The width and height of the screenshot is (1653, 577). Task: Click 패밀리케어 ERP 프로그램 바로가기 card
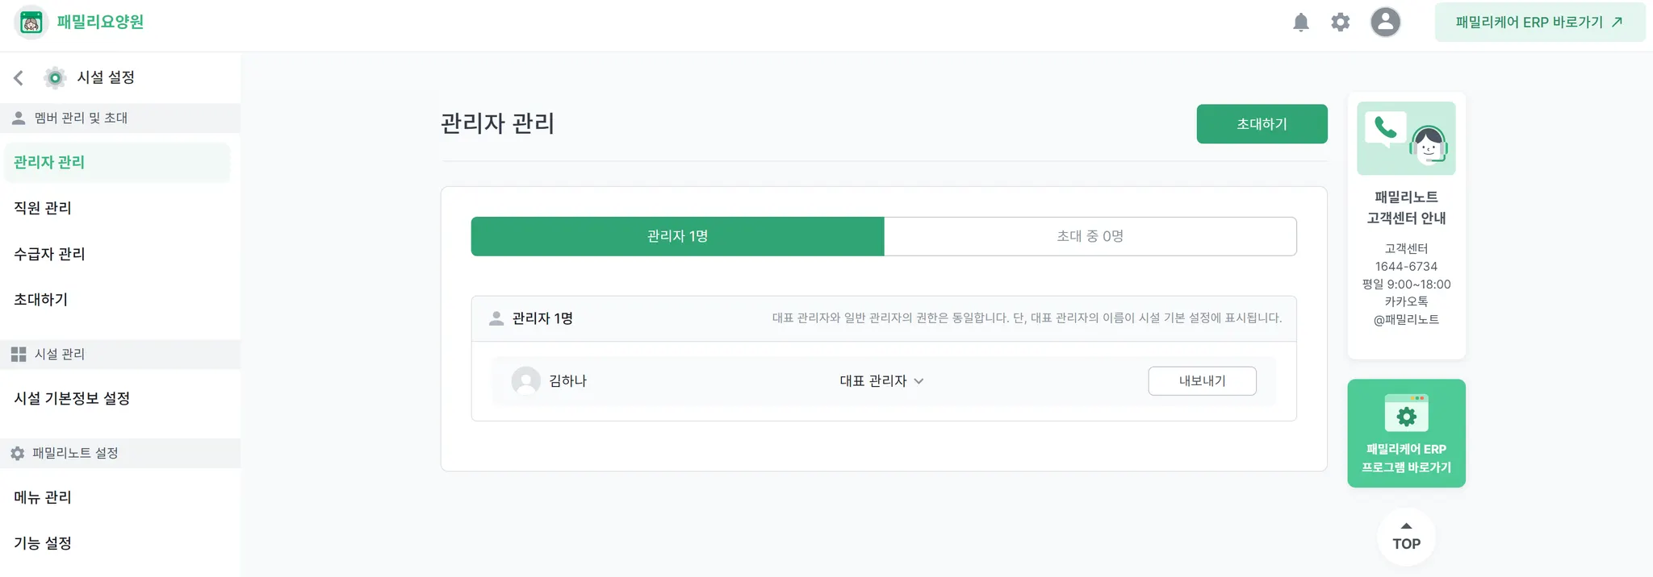[1405, 434]
